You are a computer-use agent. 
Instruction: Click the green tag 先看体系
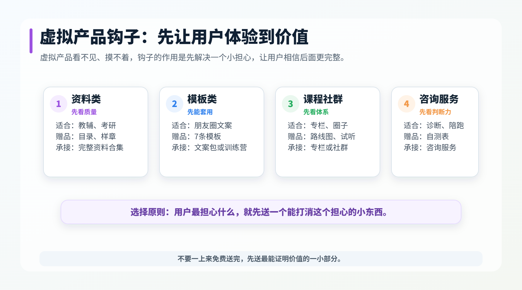tap(316, 112)
